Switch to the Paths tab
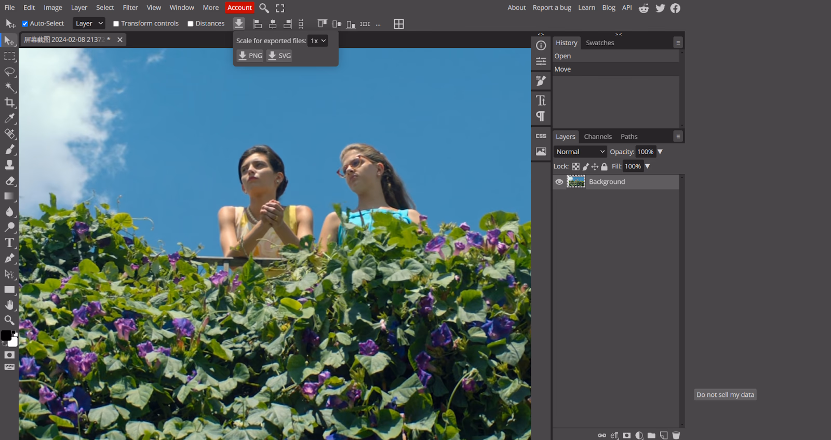This screenshot has width=831, height=440. coord(629,137)
